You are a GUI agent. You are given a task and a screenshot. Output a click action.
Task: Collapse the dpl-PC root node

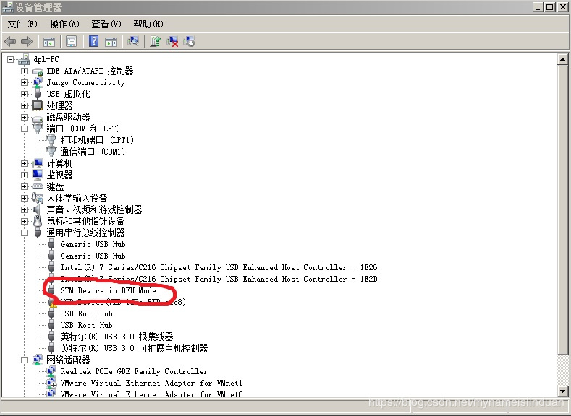click(11, 59)
